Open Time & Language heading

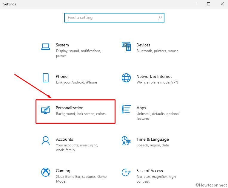[x=153, y=140]
